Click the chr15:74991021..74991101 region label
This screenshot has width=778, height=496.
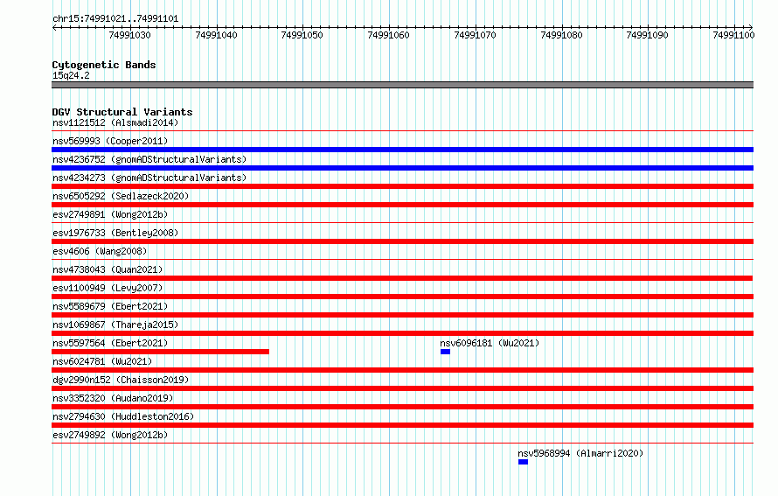click(115, 19)
